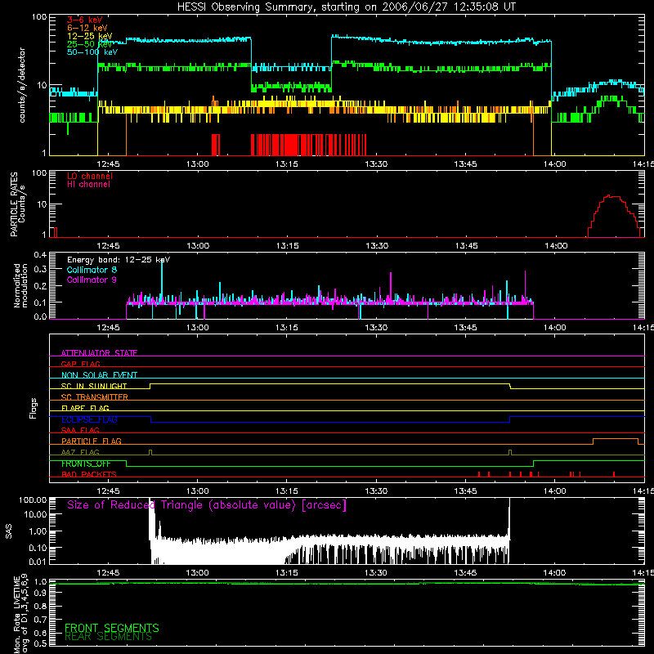Viewport: 654px width, 654px height.
Task: Click the AAZ FLAG label
Action: [80, 452]
